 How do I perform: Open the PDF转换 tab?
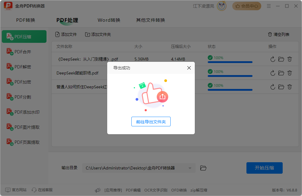click(26, 20)
